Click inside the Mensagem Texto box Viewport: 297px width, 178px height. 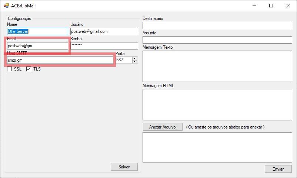coord(217,66)
